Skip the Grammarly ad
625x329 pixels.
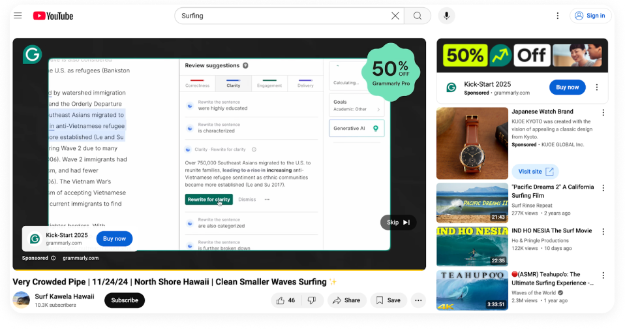click(x=398, y=223)
